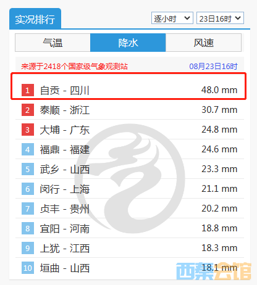Select the 闵行 - 上海 row
The width and height of the screenshot is (257, 285).
pos(130,189)
